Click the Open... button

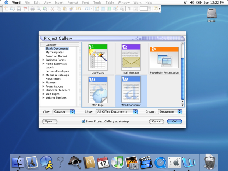pyautogui.click(x=50, y=121)
